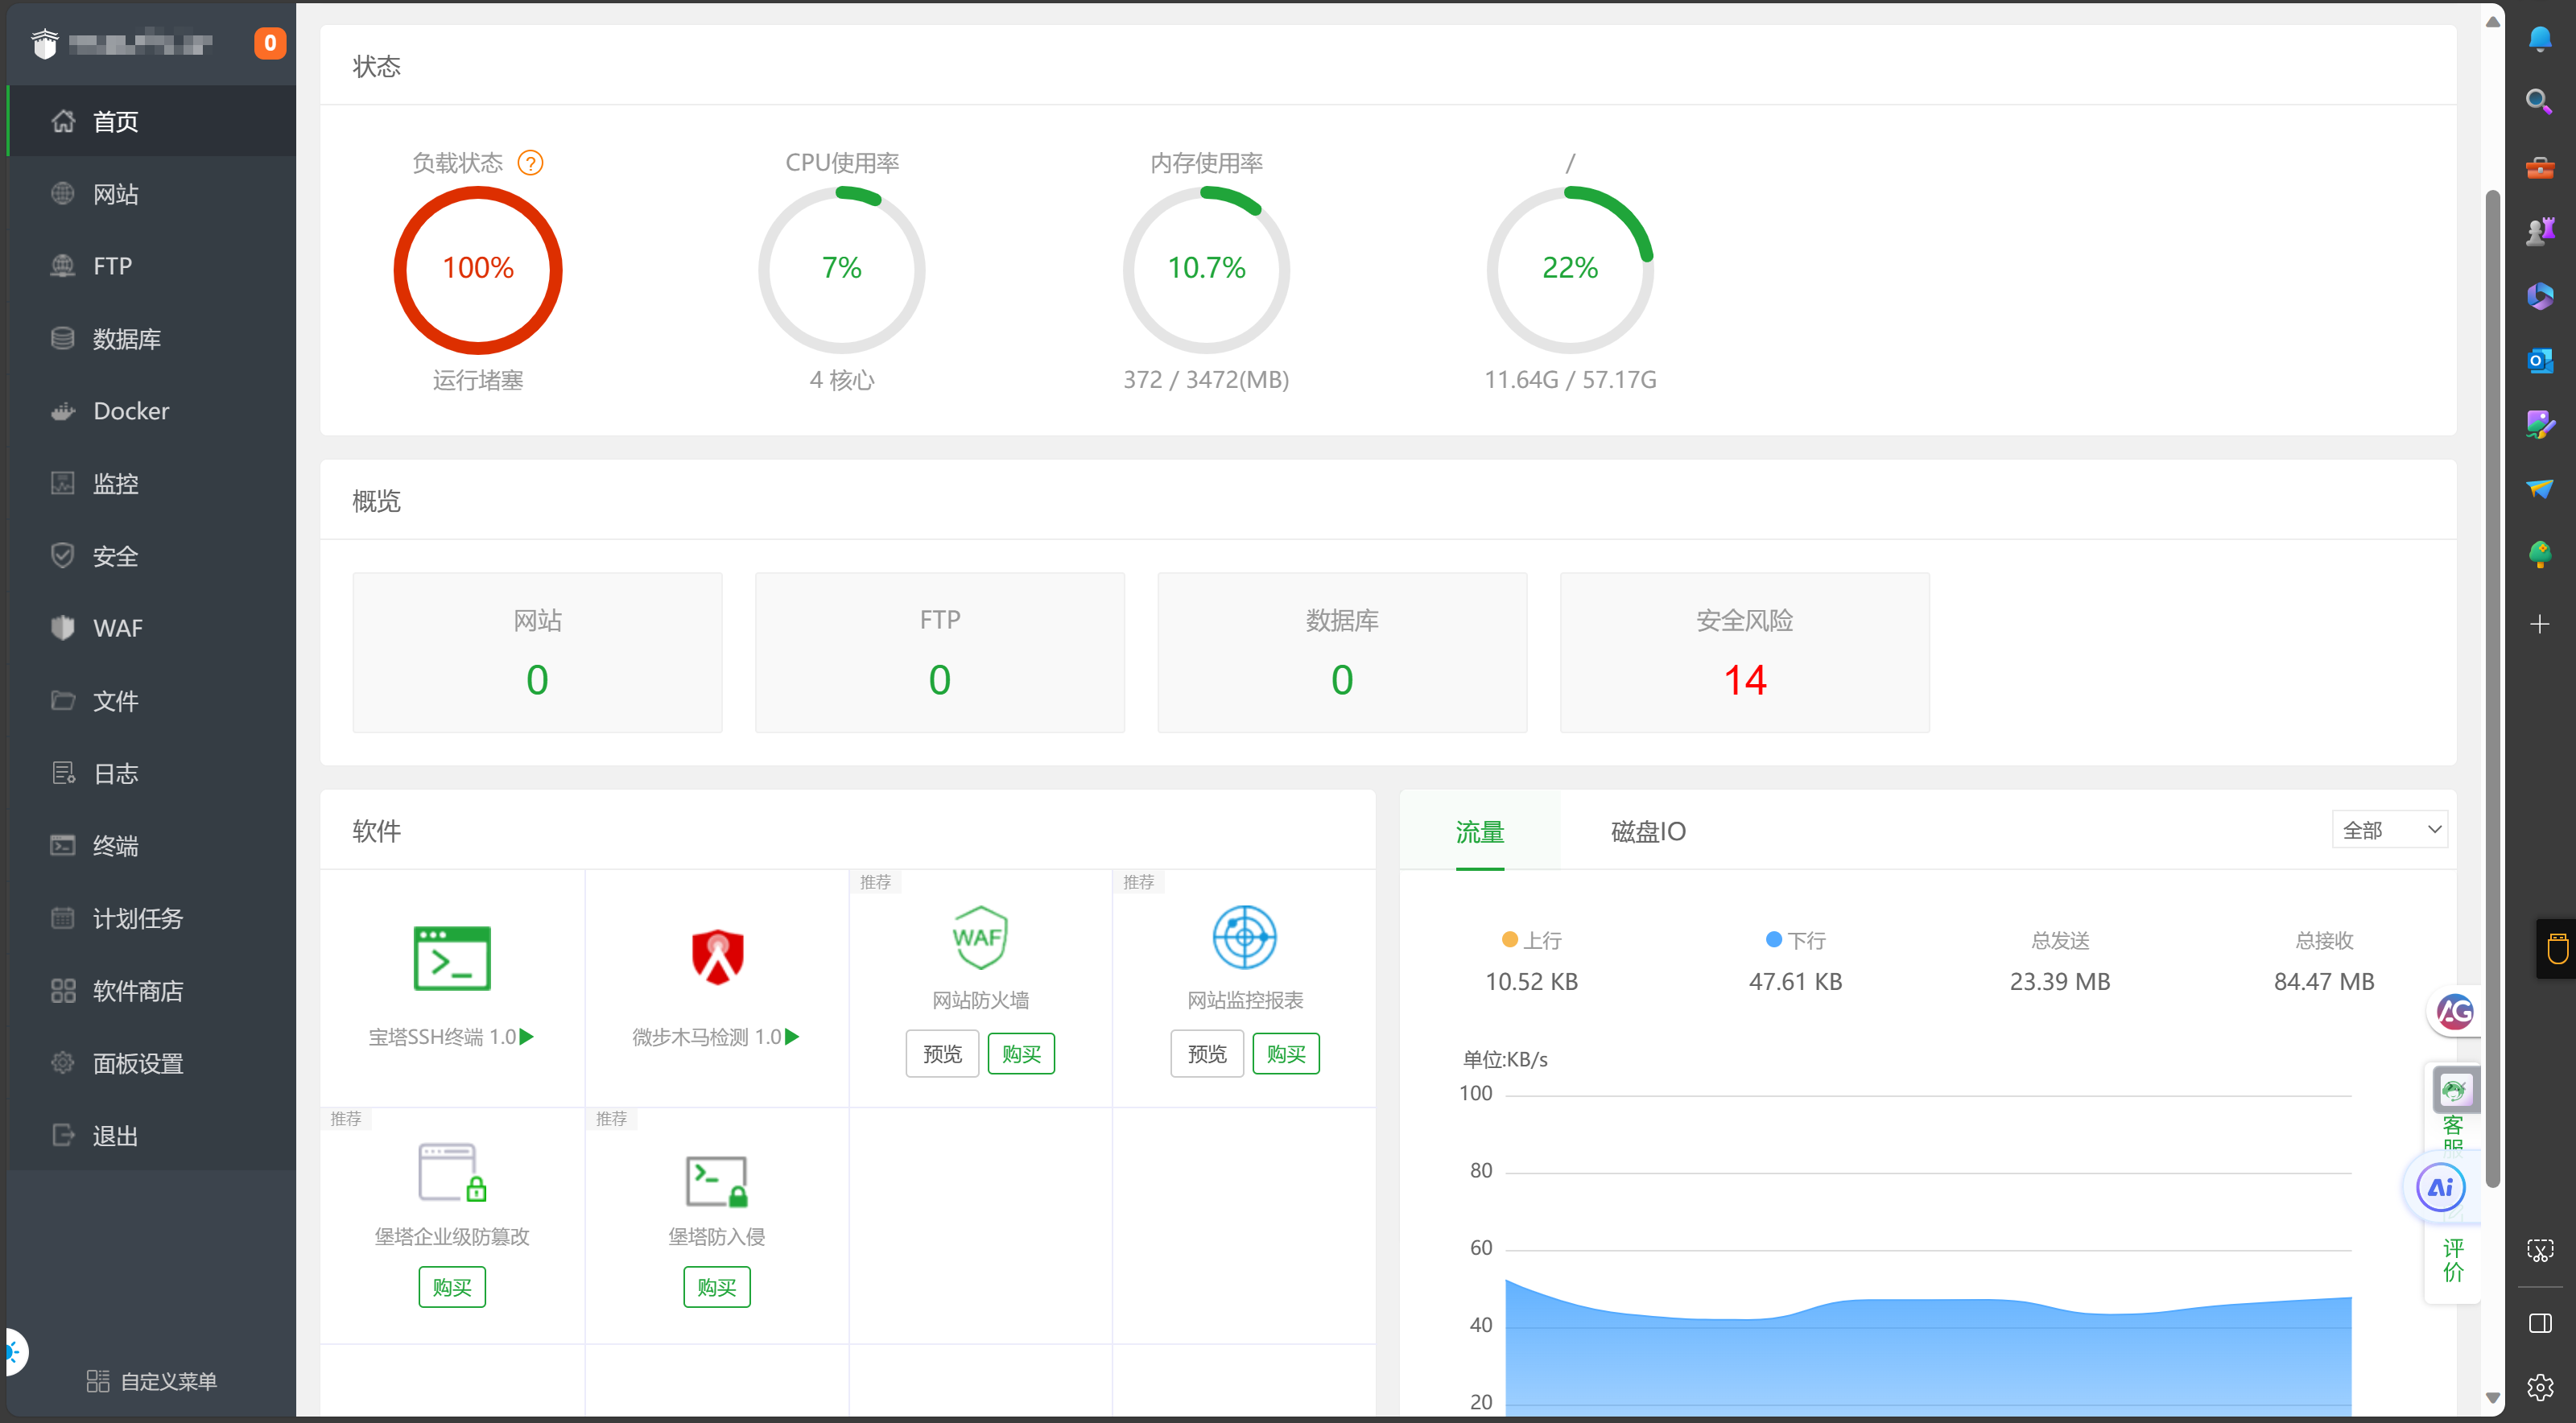Go to FTP in sidebar
The image size is (2576, 1423).
tap(151, 266)
